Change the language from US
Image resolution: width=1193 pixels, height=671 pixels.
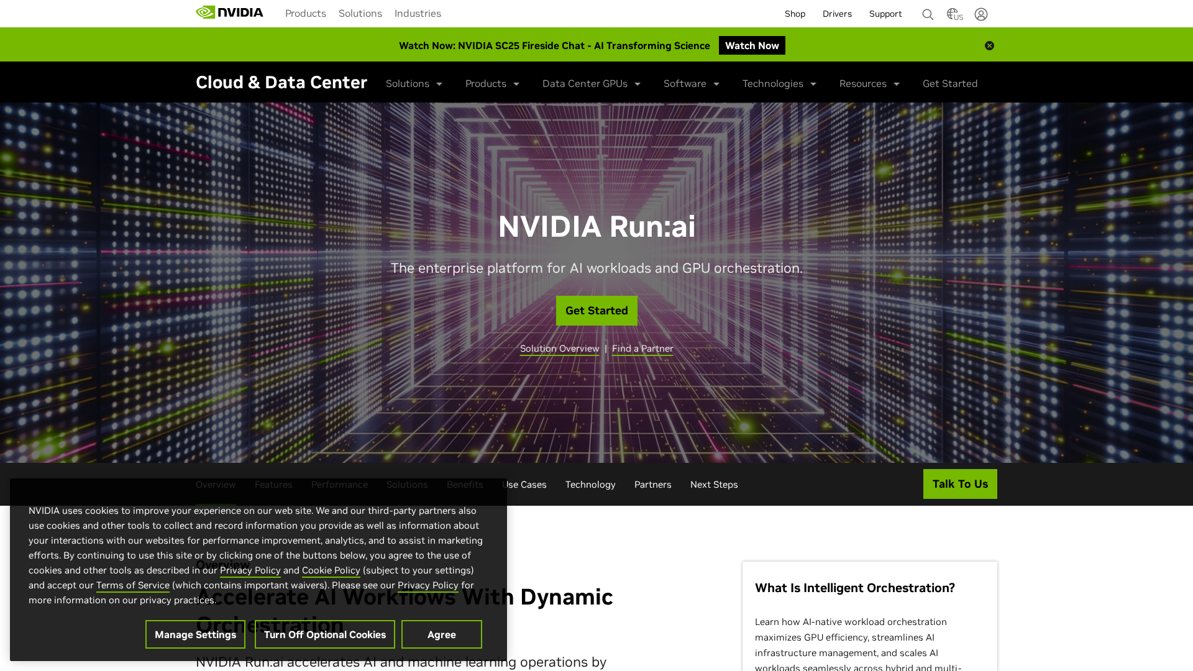pyautogui.click(x=954, y=14)
